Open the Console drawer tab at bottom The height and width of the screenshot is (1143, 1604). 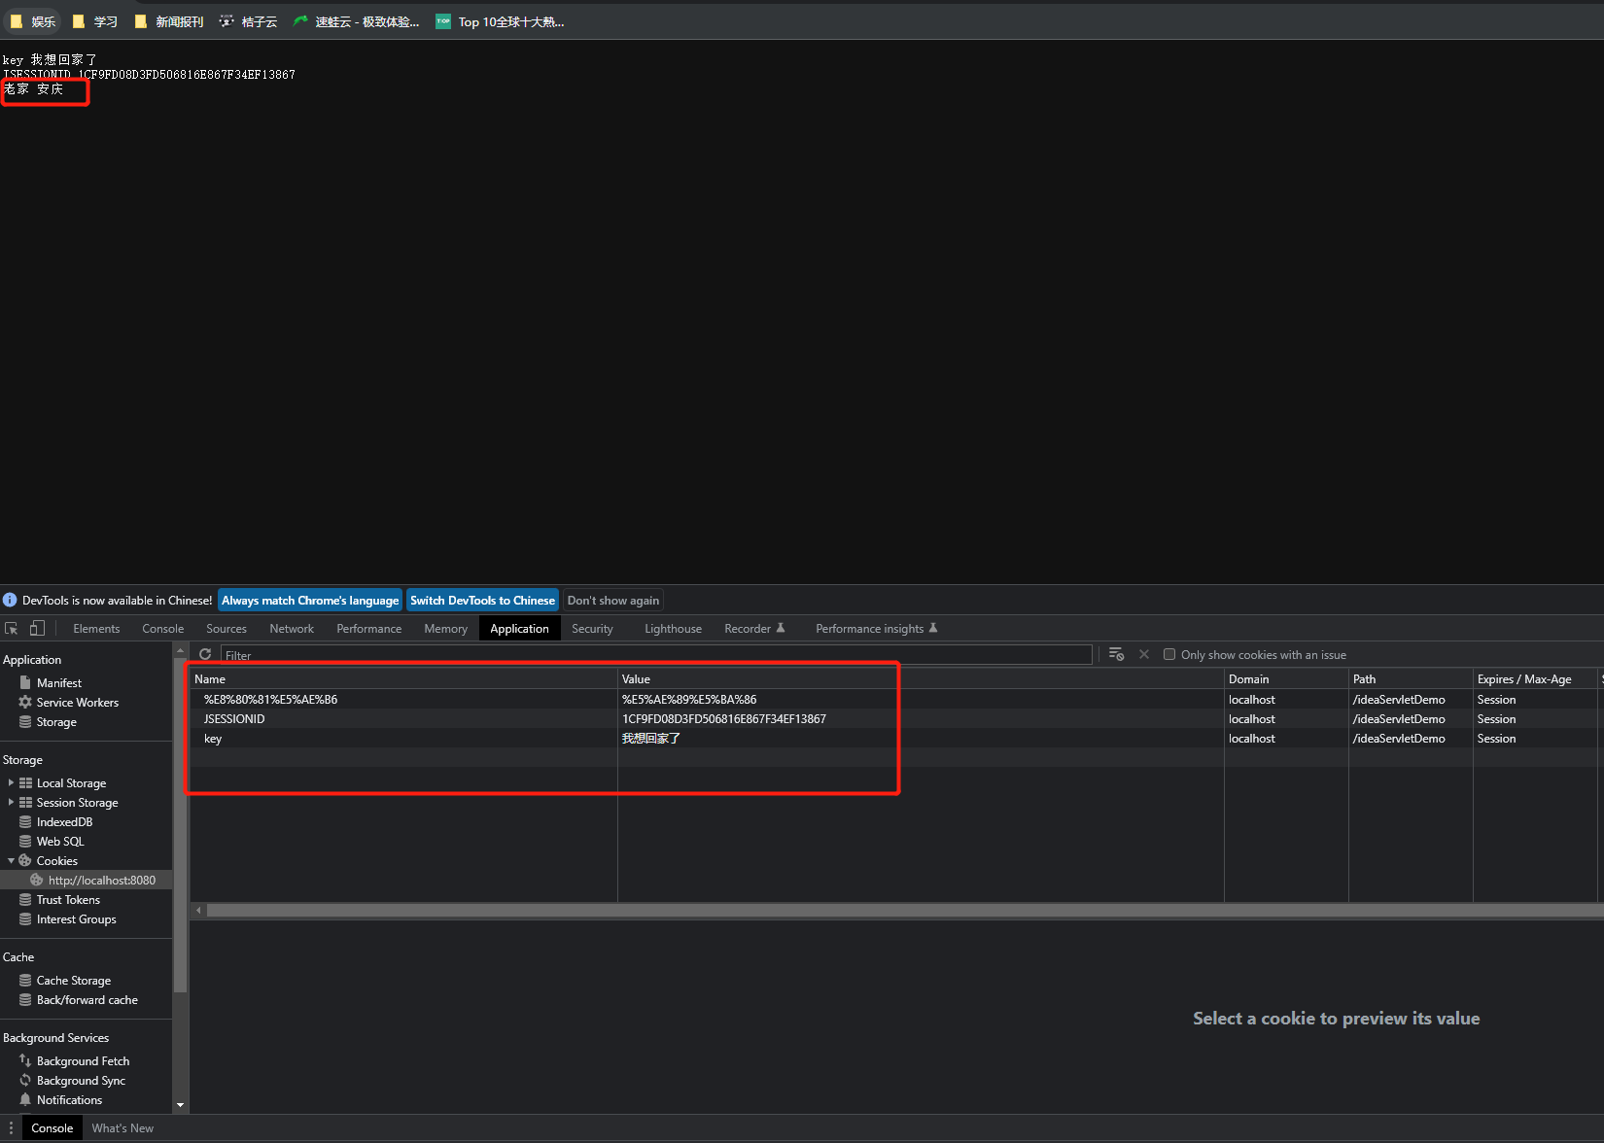pos(52,1128)
